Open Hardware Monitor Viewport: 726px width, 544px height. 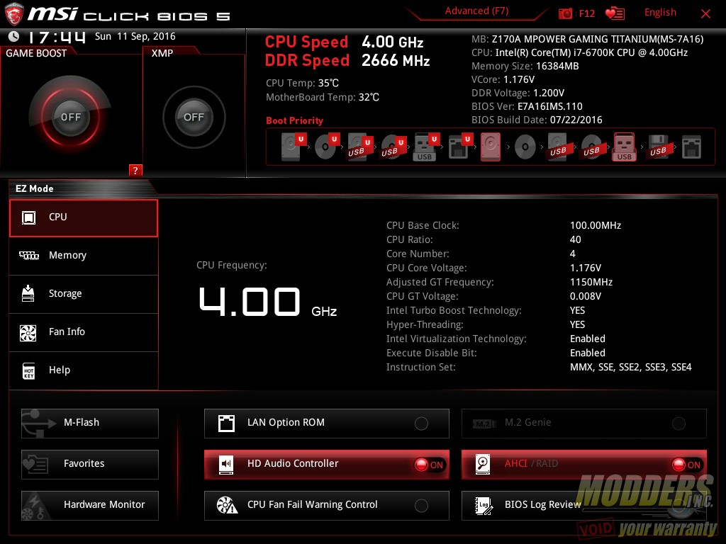pyautogui.click(x=90, y=506)
